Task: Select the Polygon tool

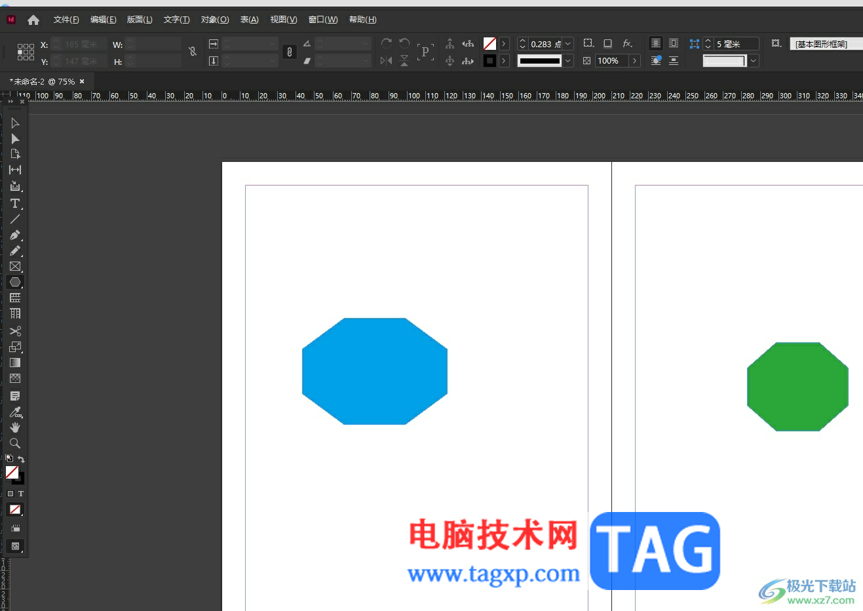Action: click(15, 282)
